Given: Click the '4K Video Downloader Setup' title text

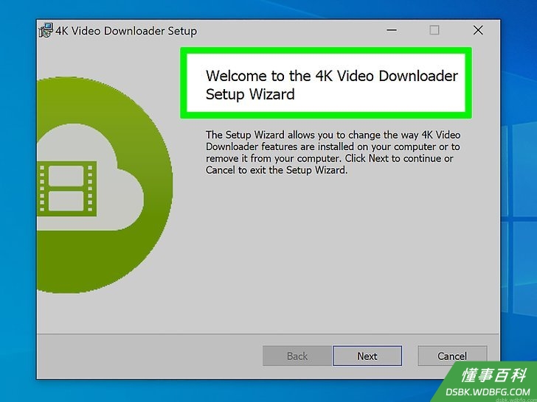Looking at the screenshot, I should (x=126, y=31).
